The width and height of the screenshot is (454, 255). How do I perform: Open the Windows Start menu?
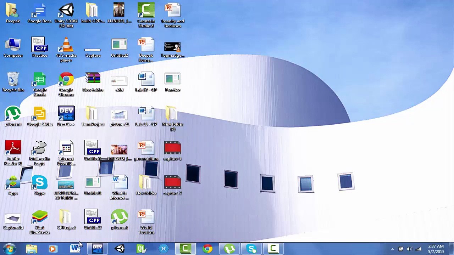(x=10, y=249)
